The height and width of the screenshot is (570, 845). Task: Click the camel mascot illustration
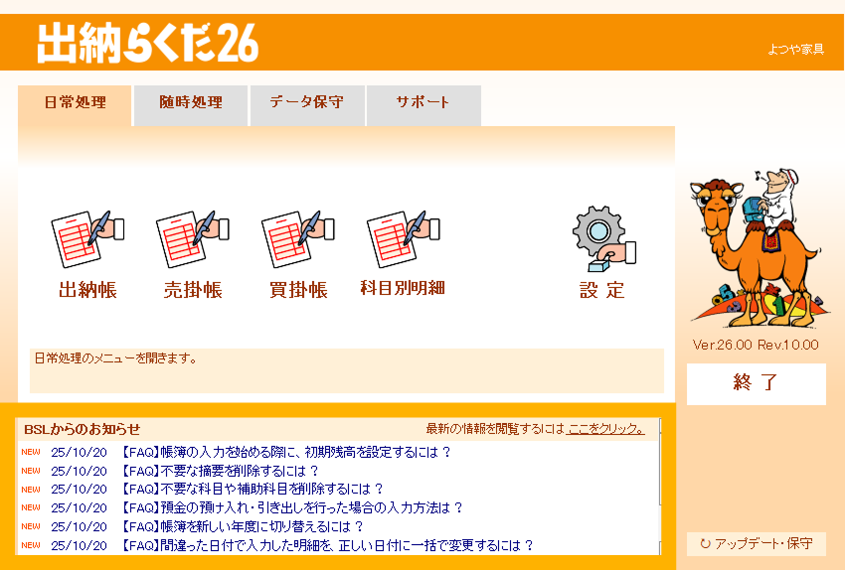(x=756, y=248)
